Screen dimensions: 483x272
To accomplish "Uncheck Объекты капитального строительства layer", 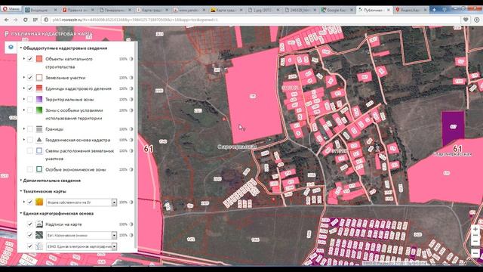I will [x=30, y=59].
